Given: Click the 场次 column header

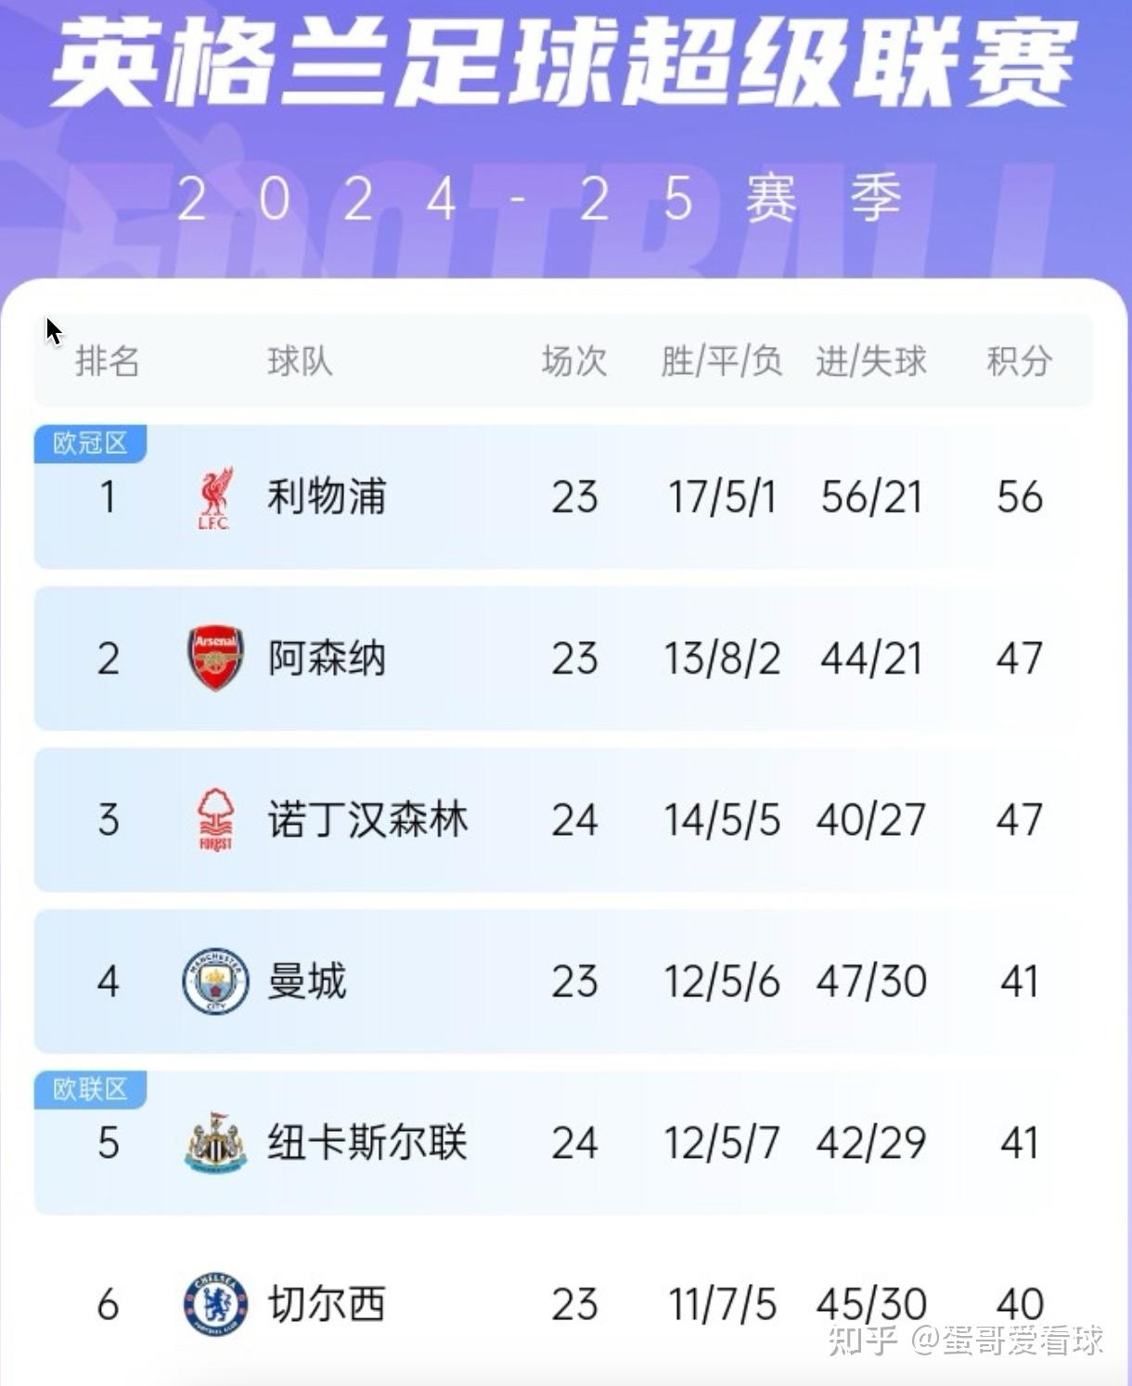Looking at the screenshot, I should point(574,361).
